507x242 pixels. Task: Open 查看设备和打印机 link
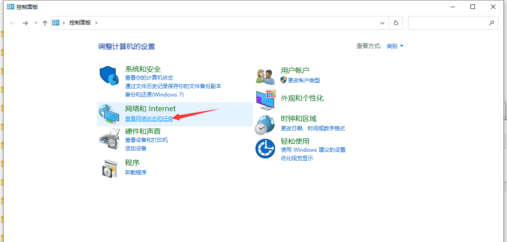[146, 140]
